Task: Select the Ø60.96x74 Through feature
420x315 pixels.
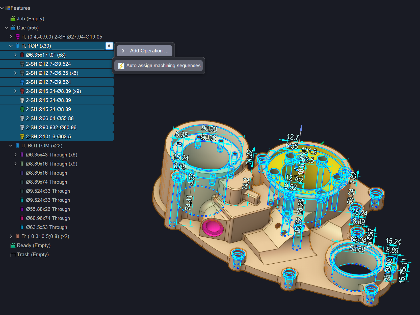Action: (x=48, y=218)
